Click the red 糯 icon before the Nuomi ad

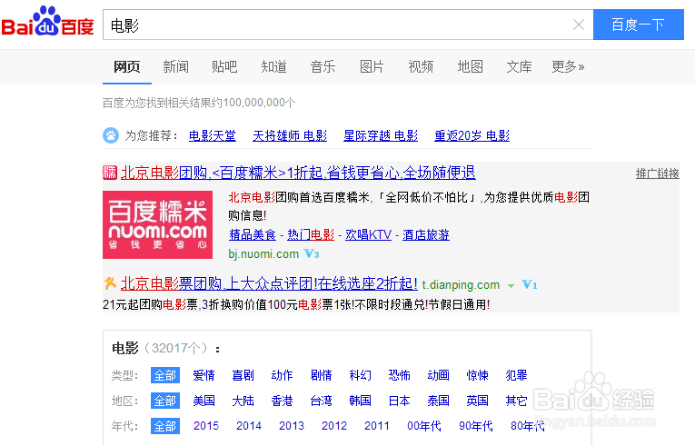[110, 173]
